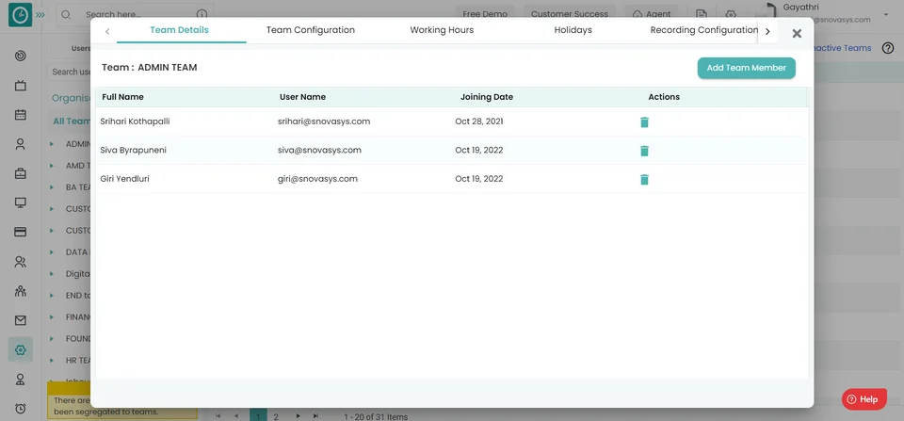Open the Team Details tab

click(x=179, y=30)
